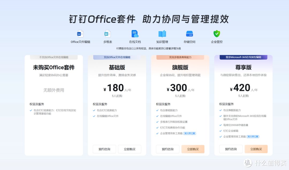Click 预约咨询 in the 尊享版 card
Screen dimensions: 289x170
tap(231, 149)
